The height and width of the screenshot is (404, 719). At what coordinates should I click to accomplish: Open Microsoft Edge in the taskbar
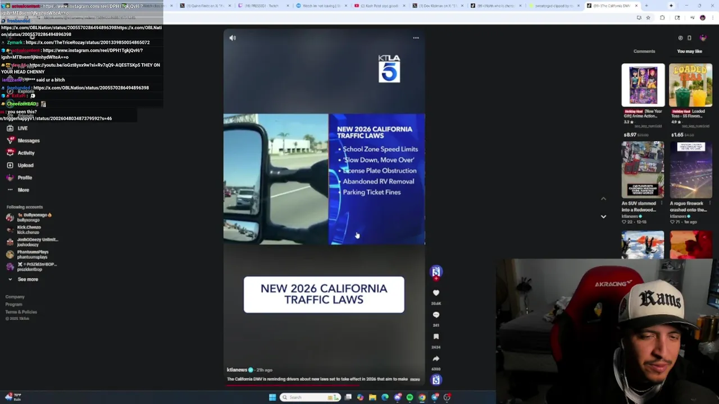click(385, 397)
